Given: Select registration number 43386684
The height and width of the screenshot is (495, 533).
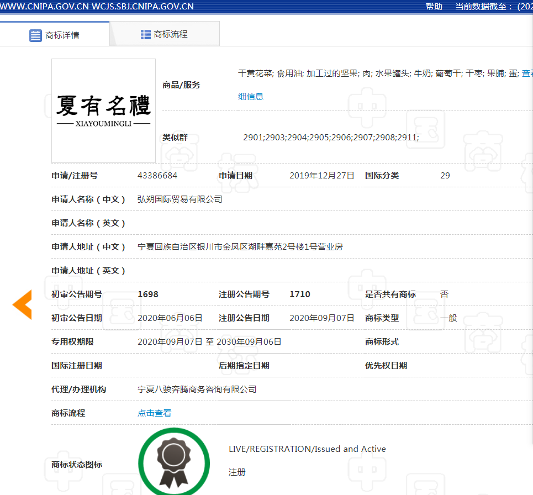Looking at the screenshot, I should pos(157,176).
